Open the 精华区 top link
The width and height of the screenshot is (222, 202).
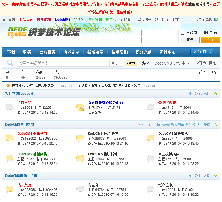(x=79, y=20)
